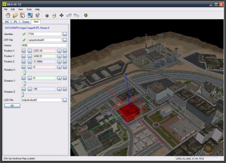
Task: Click the grayed redo arrow icon
Action: coord(76,15)
